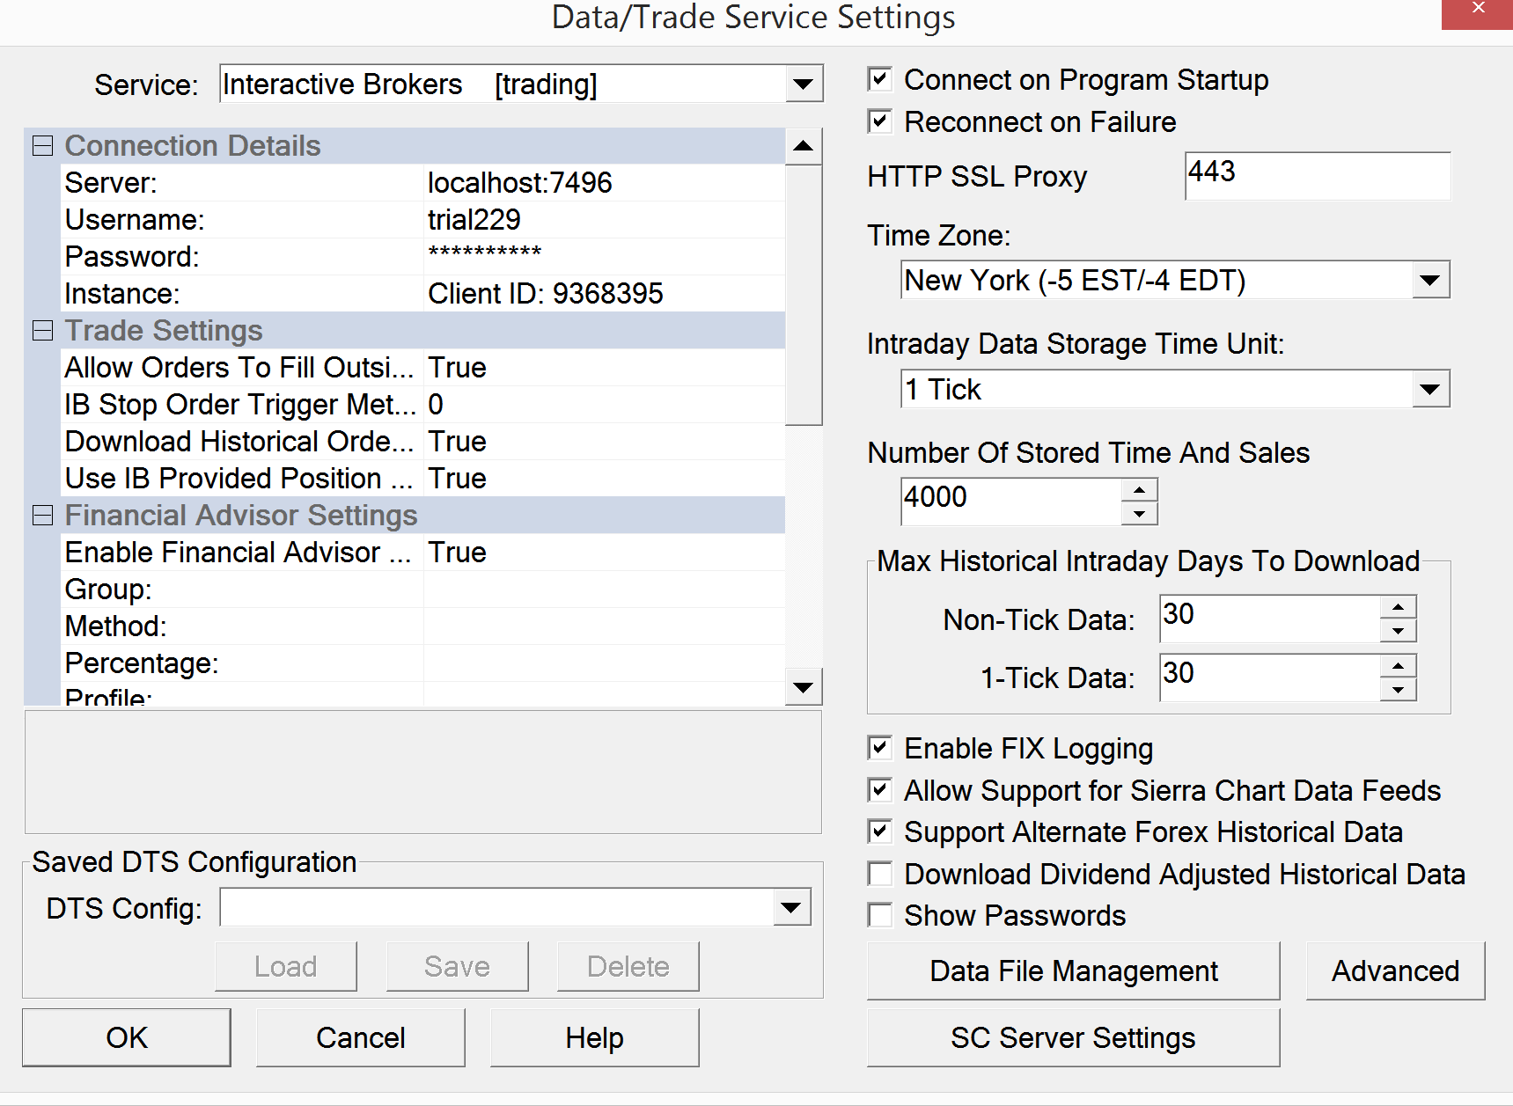Collapse the Financial Advisor Settings section

42,516
